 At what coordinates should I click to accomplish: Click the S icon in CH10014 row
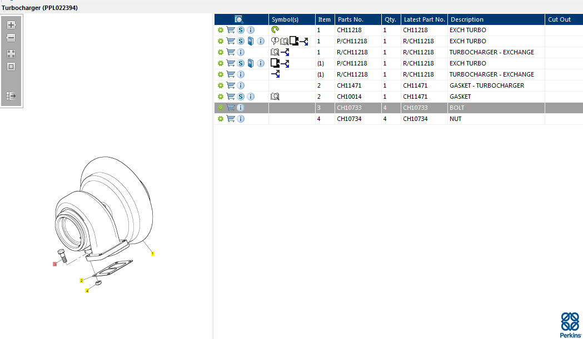pyautogui.click(x=241, y=97)
